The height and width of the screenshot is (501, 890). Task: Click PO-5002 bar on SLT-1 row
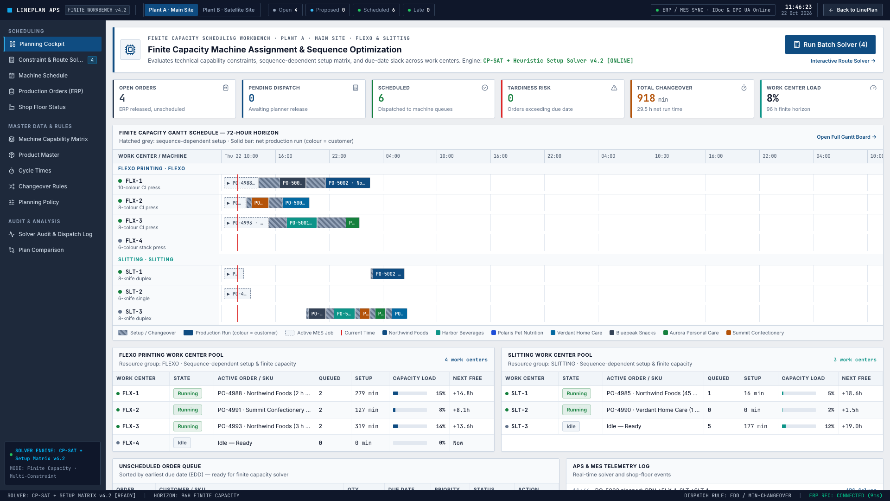(x=388, y=274)
